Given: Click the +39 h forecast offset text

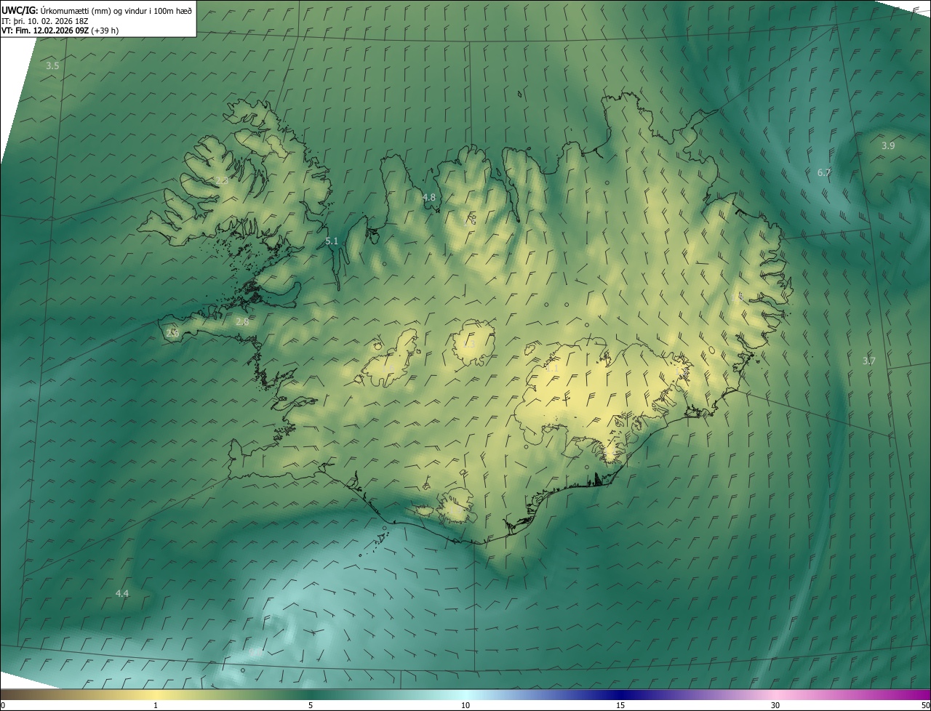Looking at the screenshot, I should pos(105,31).
